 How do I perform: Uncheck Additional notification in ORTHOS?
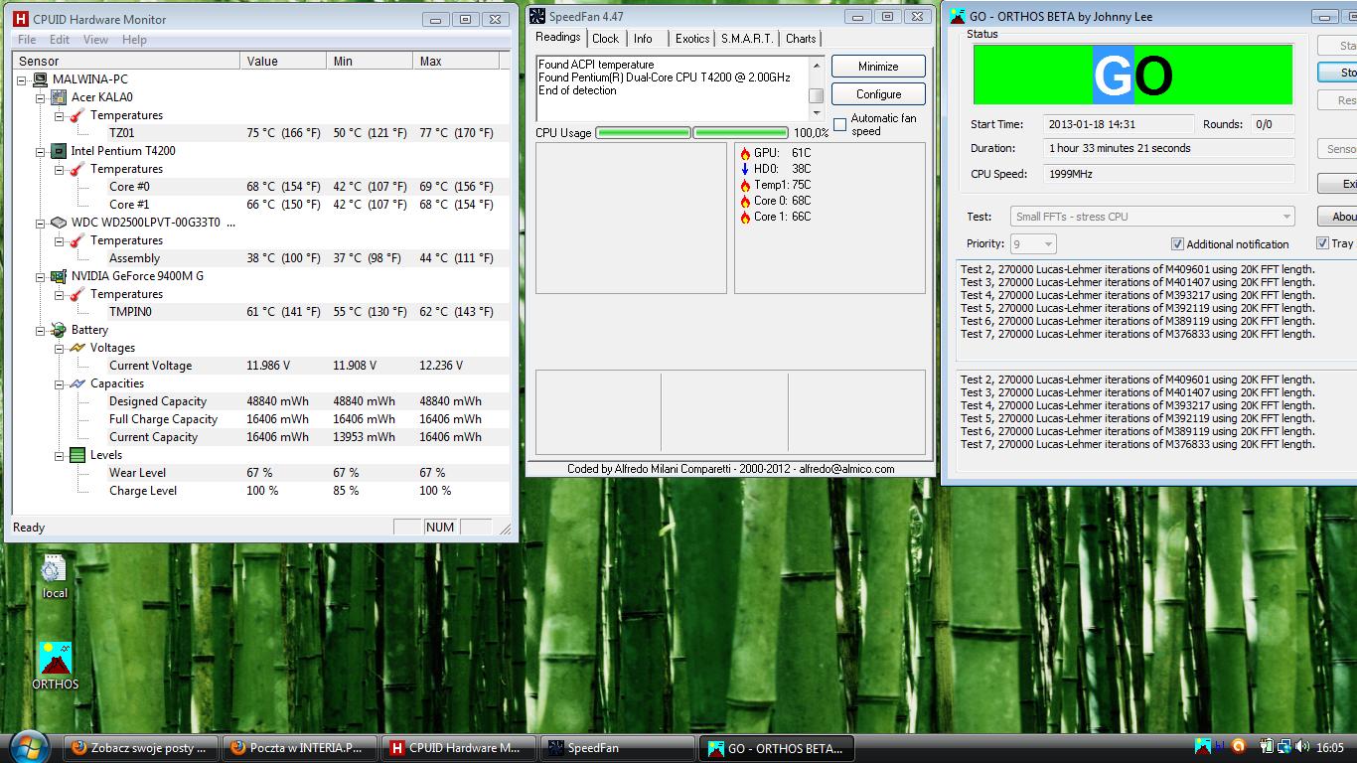(1177, 243)
